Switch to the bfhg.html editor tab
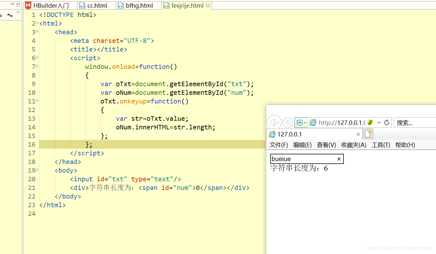The width and height of the screenshot is (436, 254). pyautogui.click(x=139, y=5)
